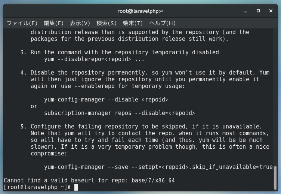Maximize the terminal window
The width and height of the screenshot is (281, 194).
click(258, 11)
